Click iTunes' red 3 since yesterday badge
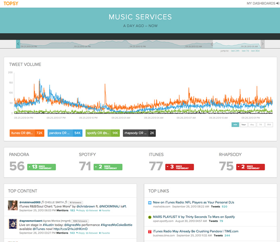This screenshot has width=280, height=242. (x=180, y=167)
